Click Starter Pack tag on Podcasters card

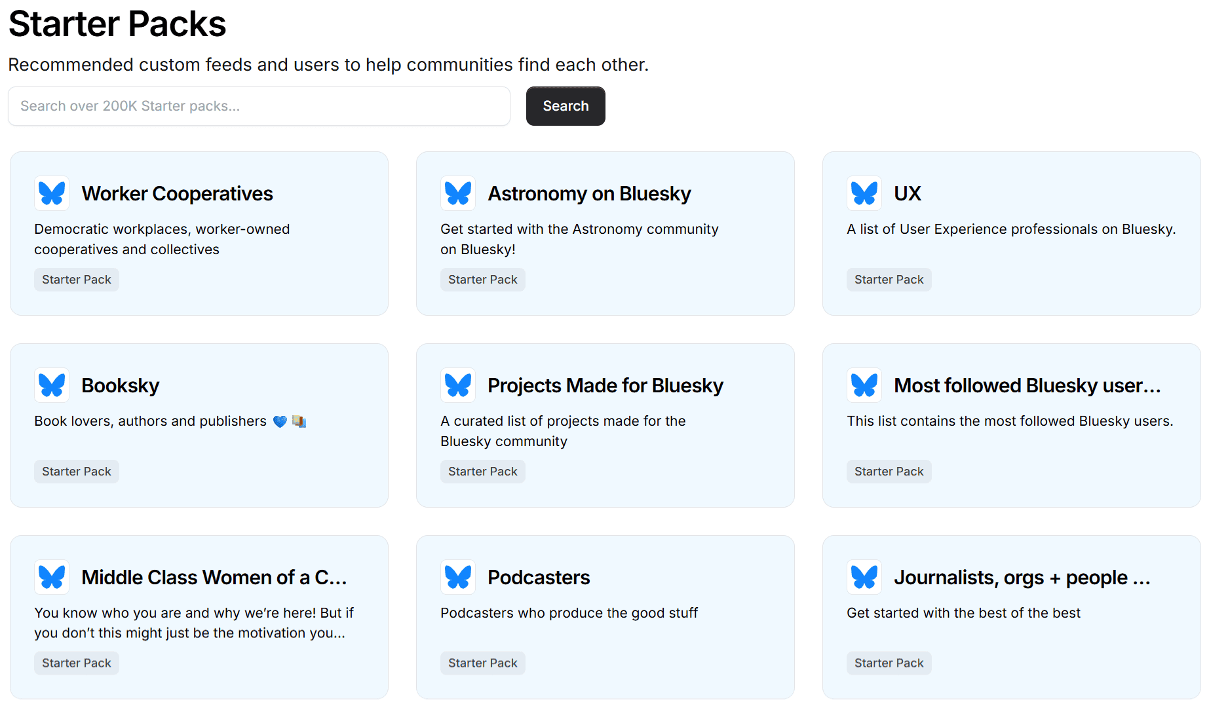(483, 663)
